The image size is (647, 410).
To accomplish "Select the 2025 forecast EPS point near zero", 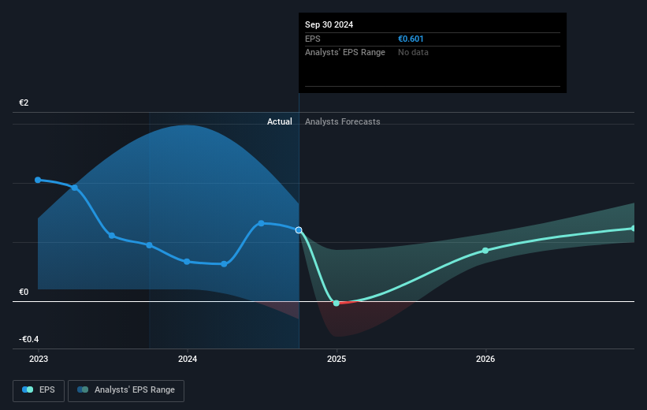I will coord(337,303).
